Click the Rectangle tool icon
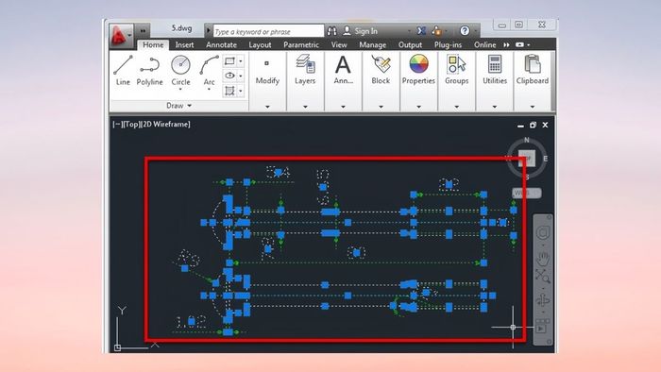This screenshot has width=661, height=372. click(x=229, y=61)
